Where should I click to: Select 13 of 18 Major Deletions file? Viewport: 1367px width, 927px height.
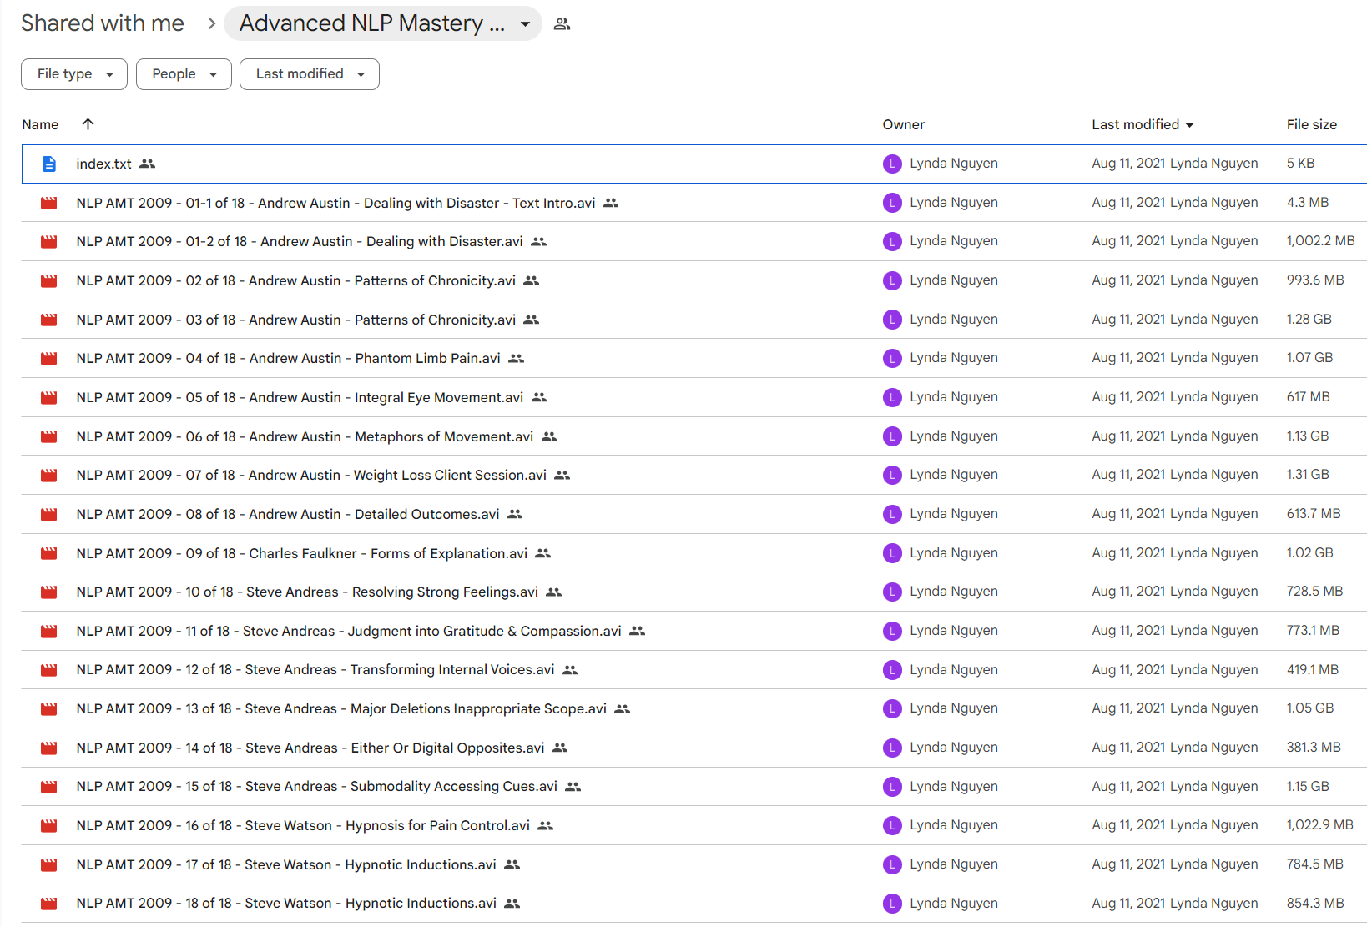pyautogui.click(x=341, y=708)
